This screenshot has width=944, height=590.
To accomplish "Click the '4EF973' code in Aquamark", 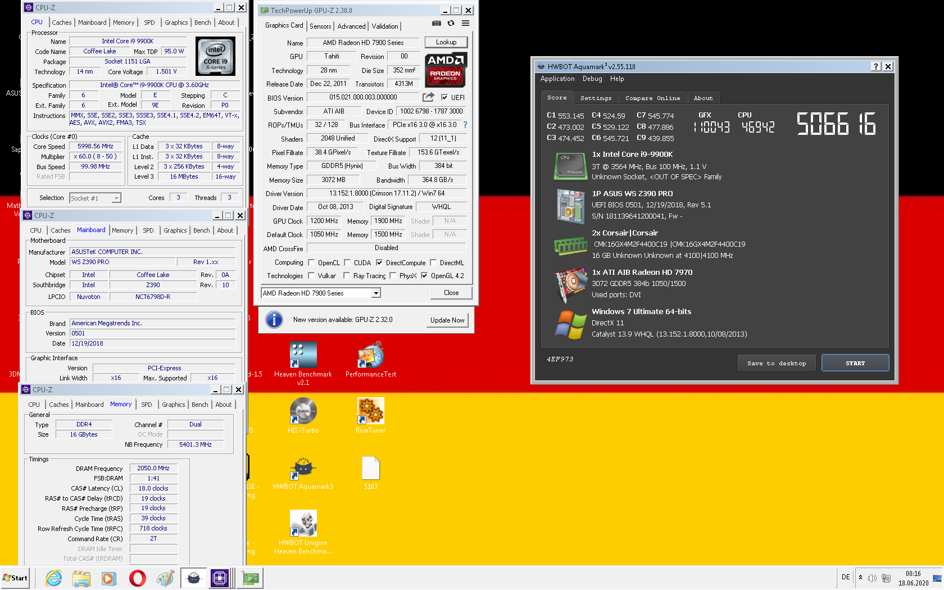I will pos(560,359).
